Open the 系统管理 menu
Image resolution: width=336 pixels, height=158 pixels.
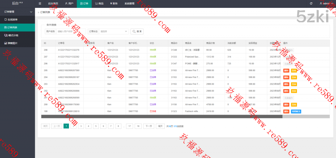129,4
